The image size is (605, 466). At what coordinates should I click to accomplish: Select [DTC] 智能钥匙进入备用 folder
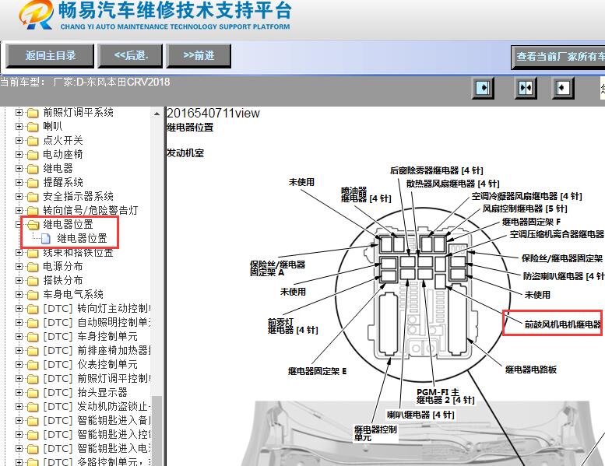(97, 421)
